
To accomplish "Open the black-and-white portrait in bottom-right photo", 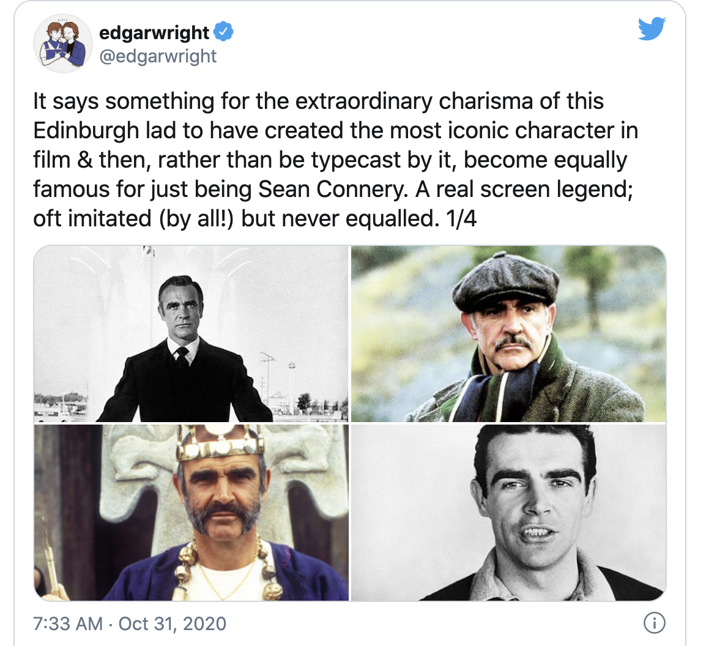I will pyautogui.click(x=508, y=512).
